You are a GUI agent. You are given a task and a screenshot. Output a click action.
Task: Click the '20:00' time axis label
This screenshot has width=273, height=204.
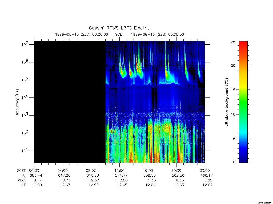coord(176,171)
